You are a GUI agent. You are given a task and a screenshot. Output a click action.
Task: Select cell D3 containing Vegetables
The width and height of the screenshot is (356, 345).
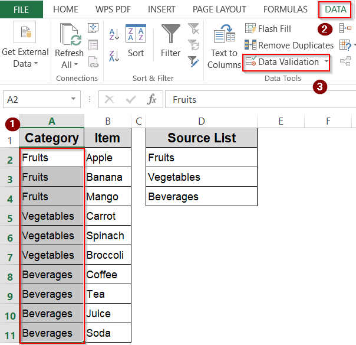coord(201,177)
